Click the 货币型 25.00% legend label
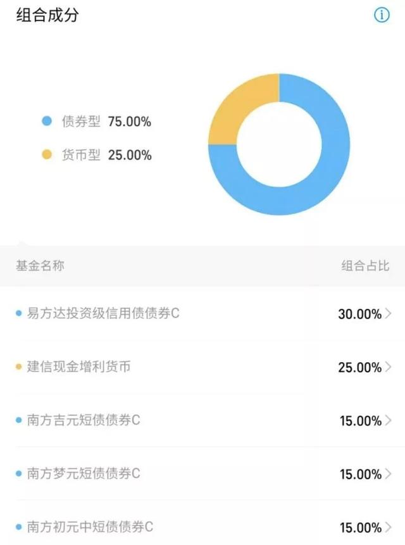405x545 pixels. click(x=106, y=154)
